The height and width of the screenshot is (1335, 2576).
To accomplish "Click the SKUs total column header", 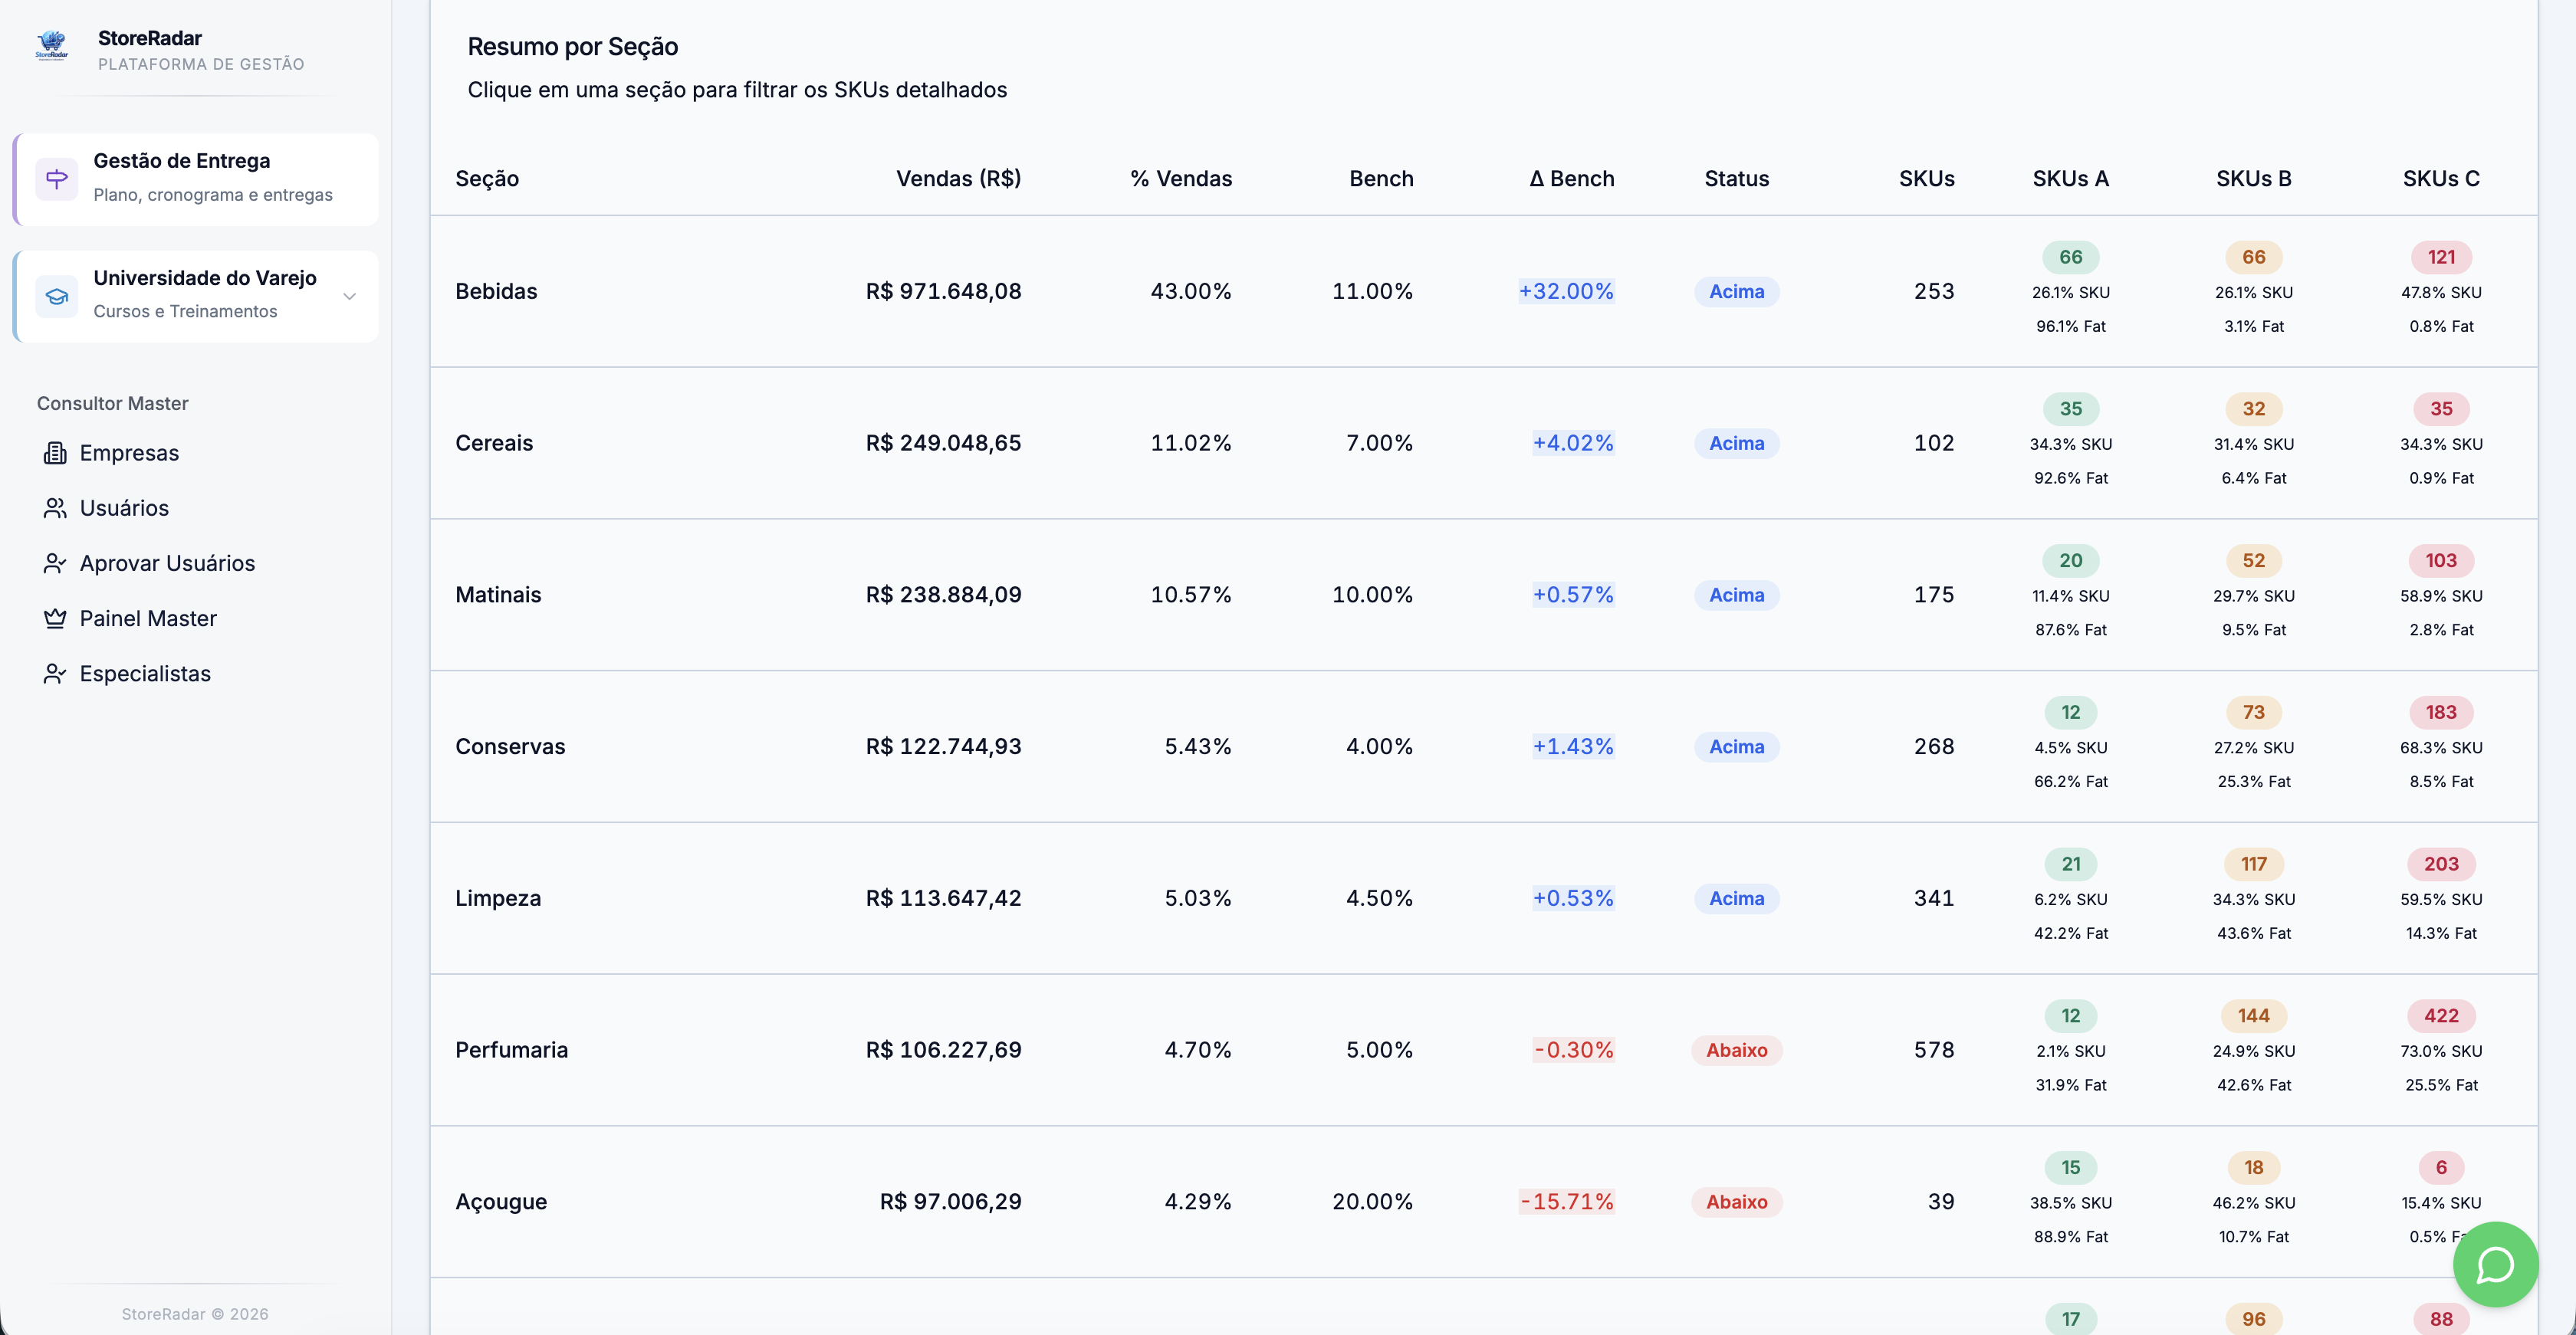I will (1926, 179).
